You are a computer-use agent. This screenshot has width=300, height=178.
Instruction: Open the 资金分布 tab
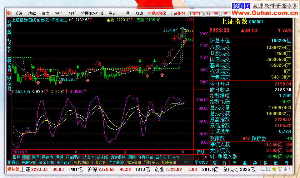(46, 162)
